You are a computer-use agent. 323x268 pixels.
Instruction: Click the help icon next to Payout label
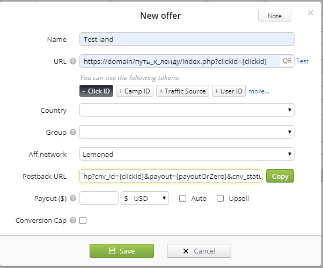[x=72, y=199]
